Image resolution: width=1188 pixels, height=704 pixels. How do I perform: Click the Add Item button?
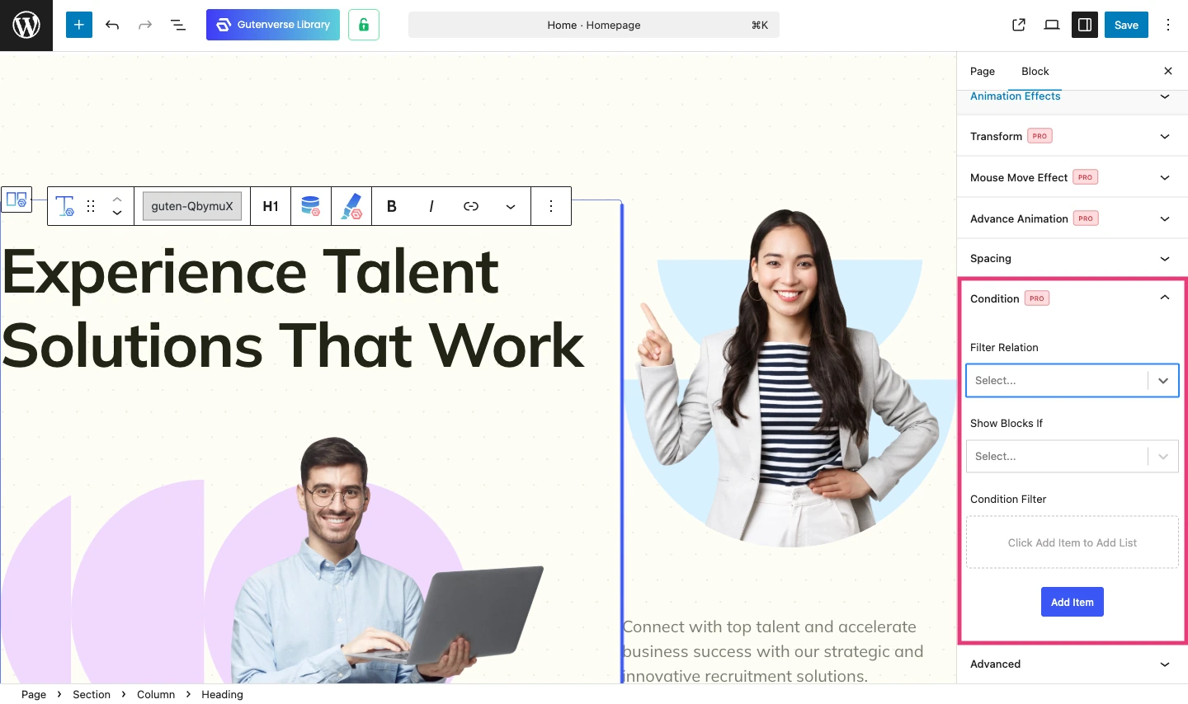(x=1072, y=603)
